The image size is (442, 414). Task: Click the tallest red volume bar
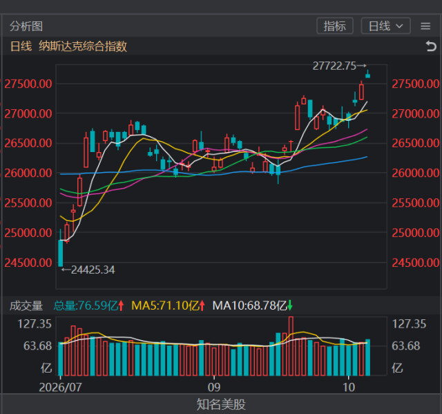coord(291,346)
